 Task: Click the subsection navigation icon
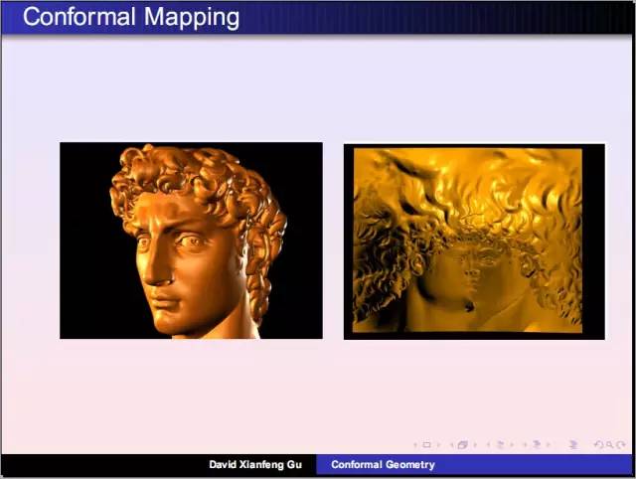[x=501, y=445]
